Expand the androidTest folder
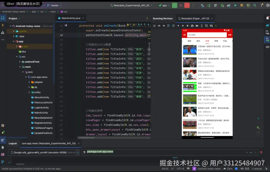 [x=20, y=62]
